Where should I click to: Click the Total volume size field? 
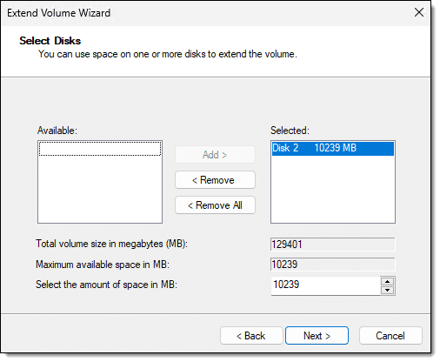(x=333, y=245)
